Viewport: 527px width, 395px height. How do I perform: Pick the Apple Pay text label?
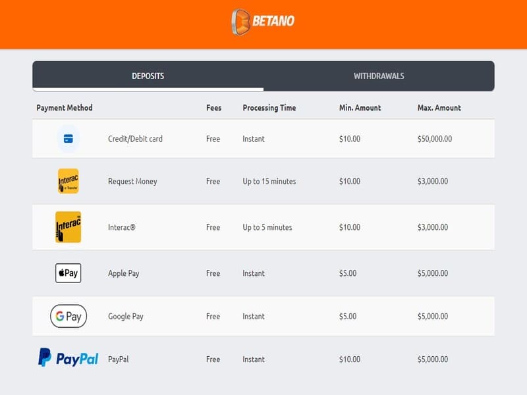pyautogui.click(x=124, y=273)
